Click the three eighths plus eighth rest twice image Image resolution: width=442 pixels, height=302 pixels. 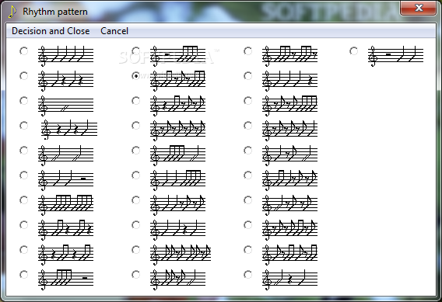pyautogui.click(x=289, y=56)
